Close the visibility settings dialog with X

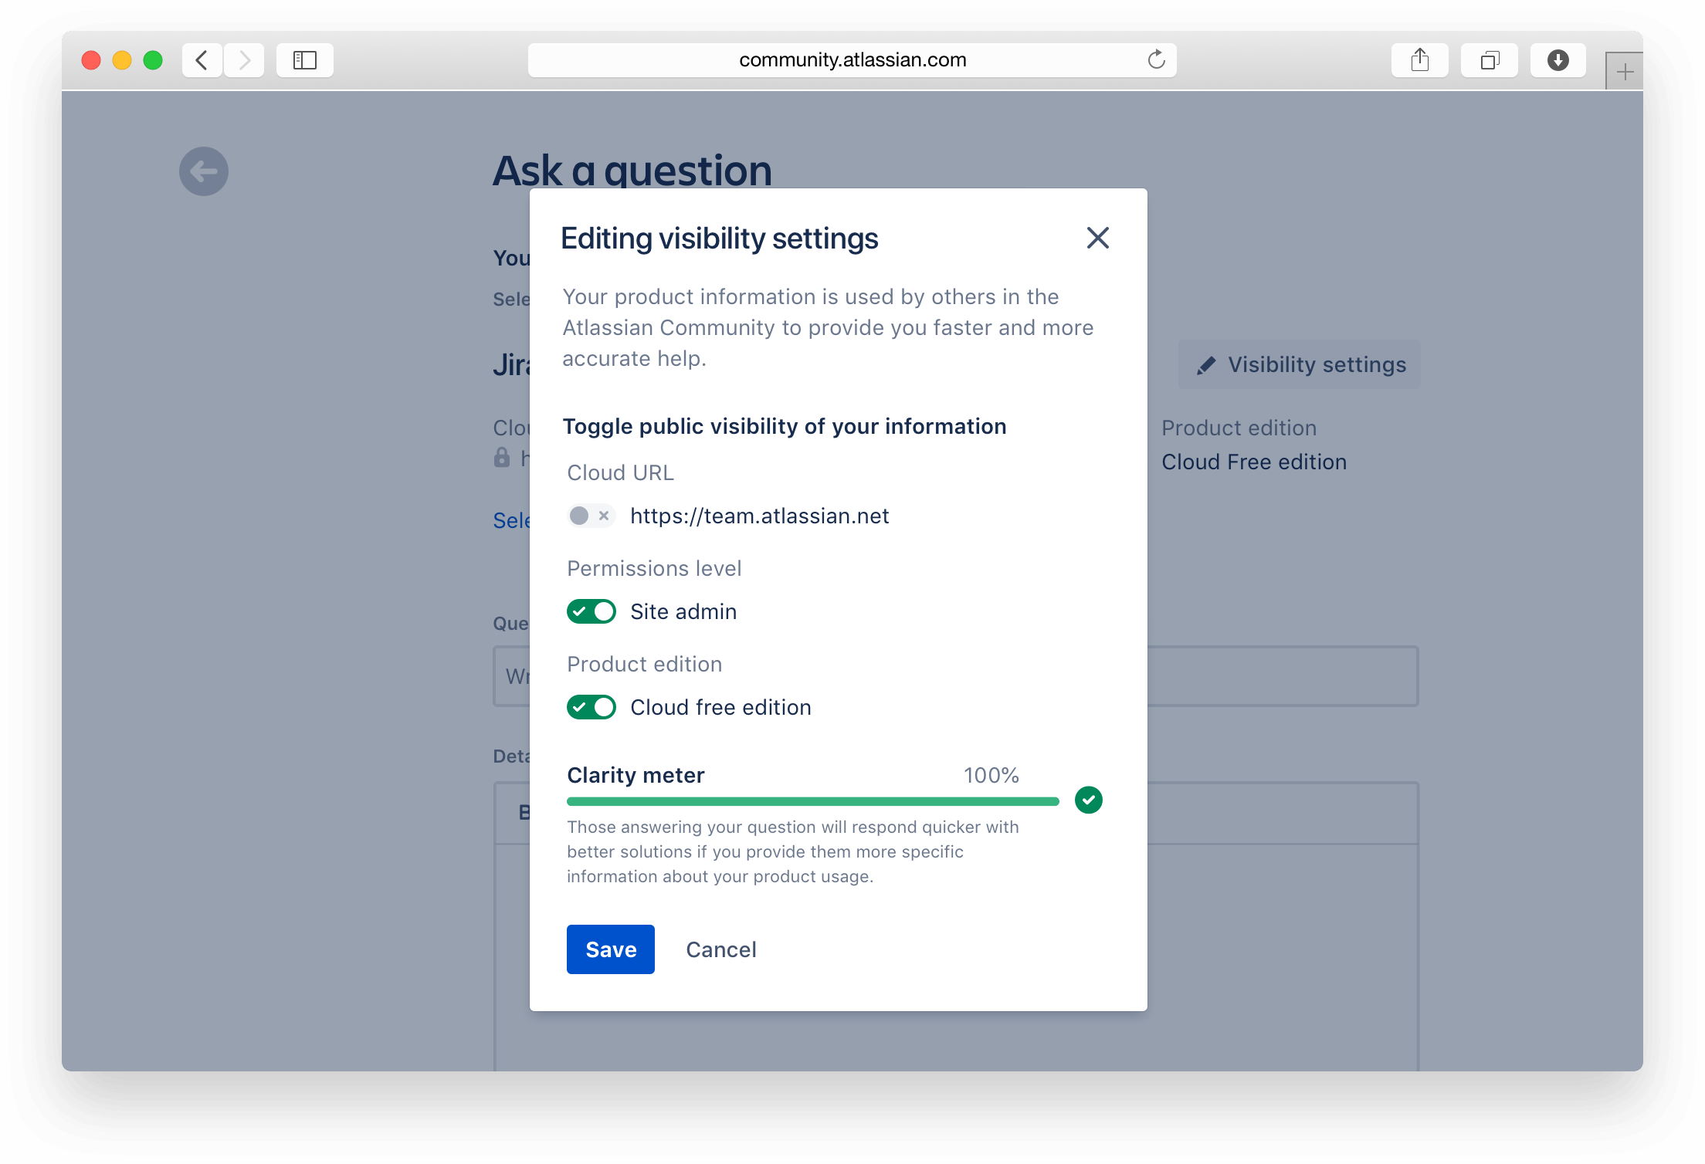pyautogui.click(x=1097, y=238)
